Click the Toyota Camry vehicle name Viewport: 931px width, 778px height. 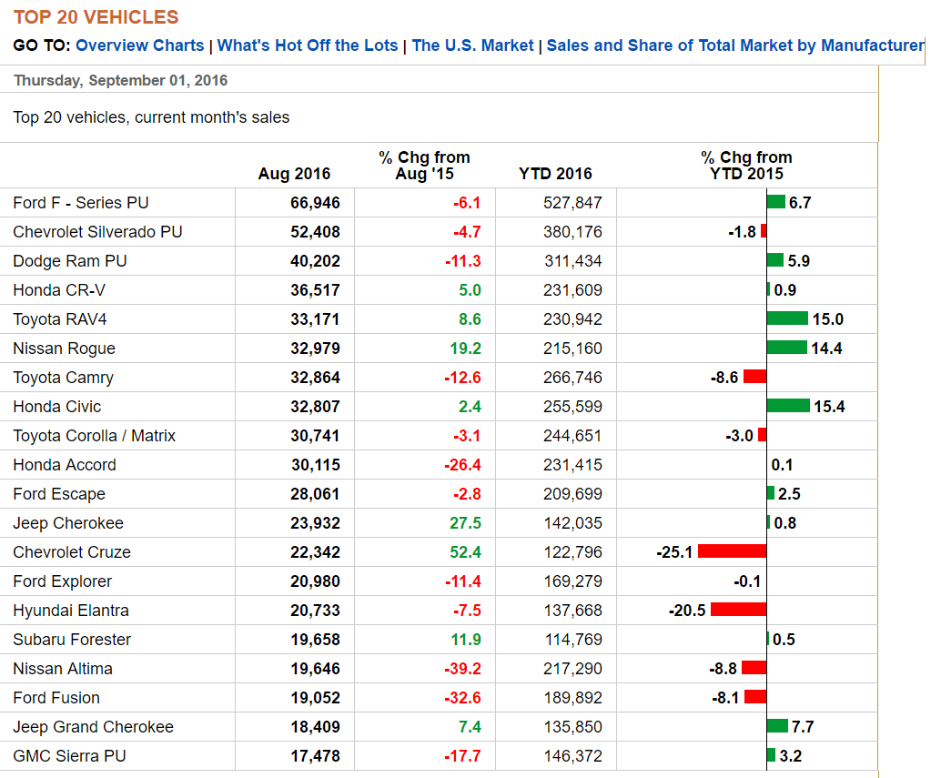64,377
